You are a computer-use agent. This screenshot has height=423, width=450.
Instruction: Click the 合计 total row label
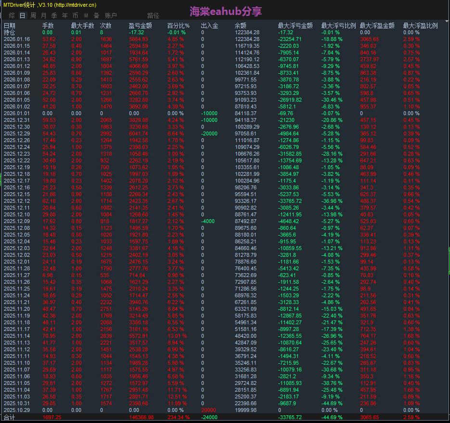point(10,417)
